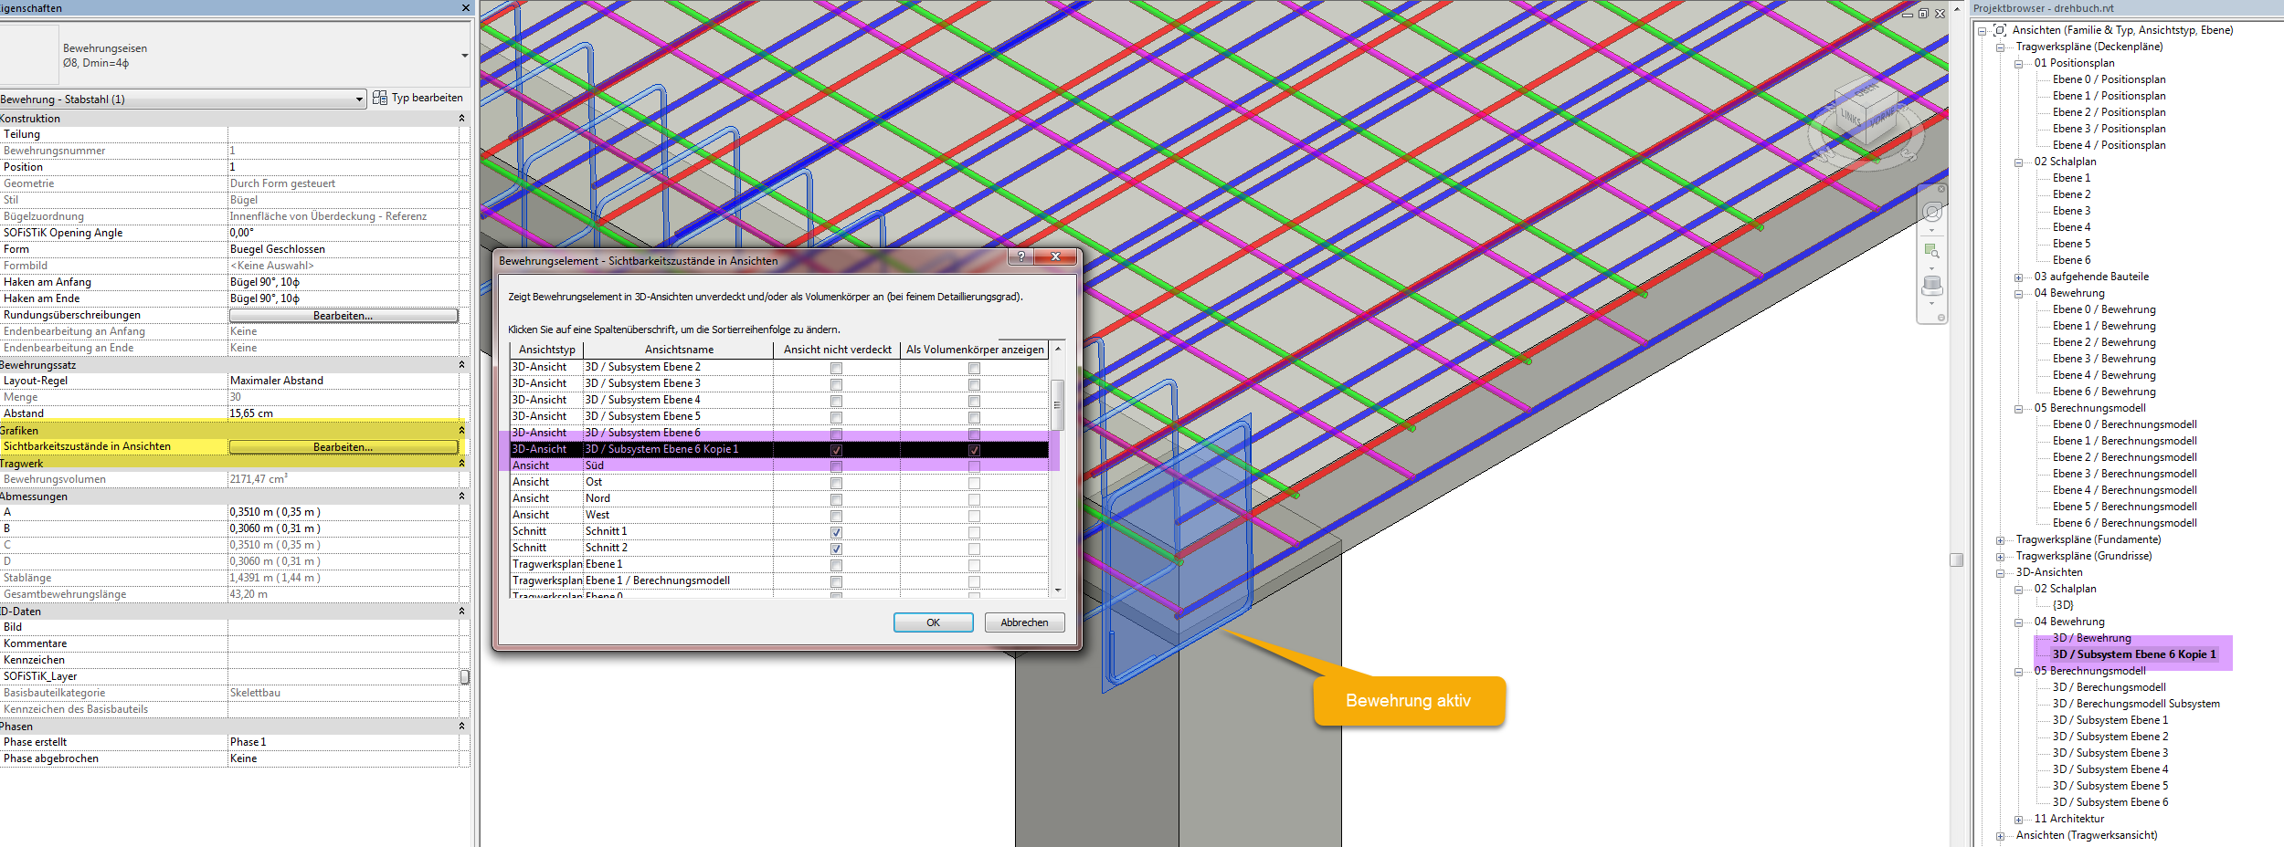Open the Bewehrung - Stabstahl filter dropdown

359,99
